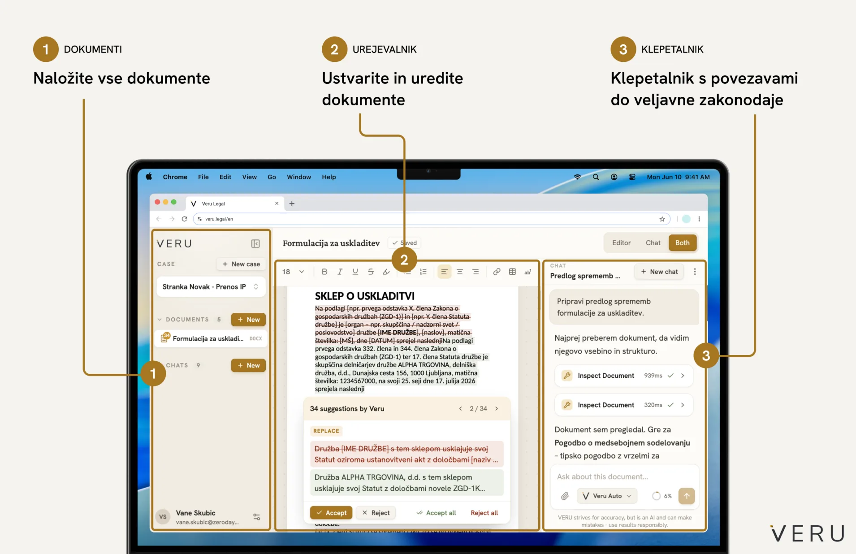Click New case button
The width and height of the screenshot is (856, 554).
[x=241, y=264]
